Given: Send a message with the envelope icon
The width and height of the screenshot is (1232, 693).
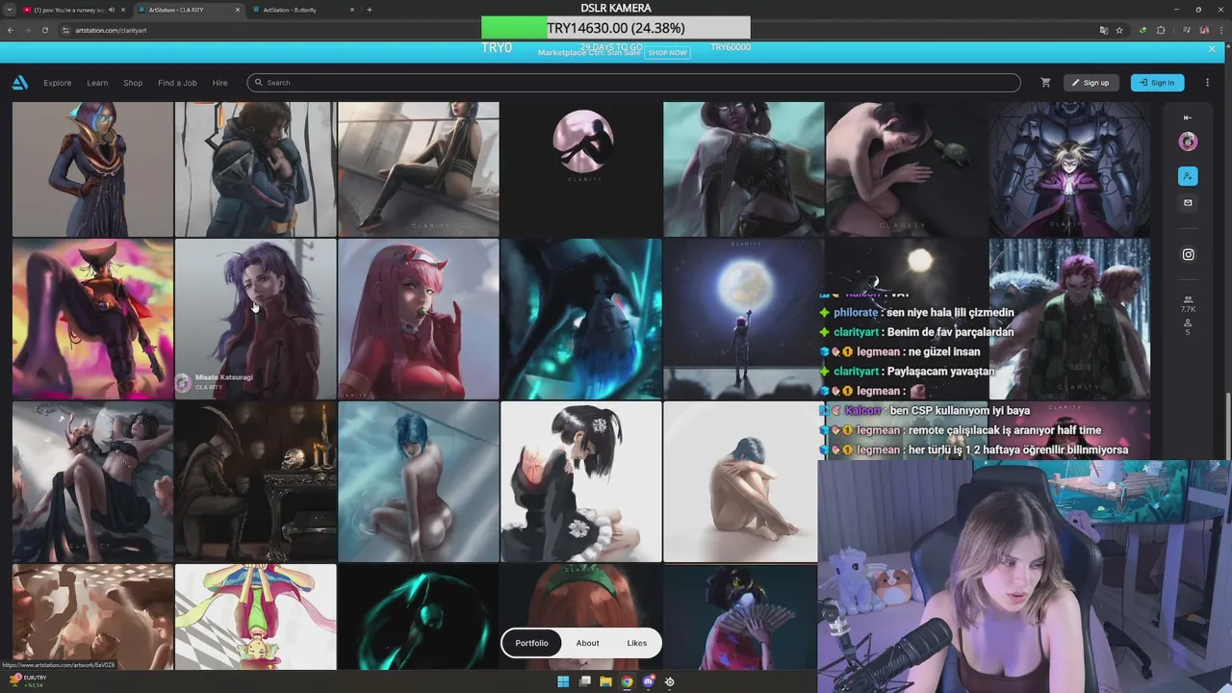Looking at the screenshot, I should pos(1188,203).
